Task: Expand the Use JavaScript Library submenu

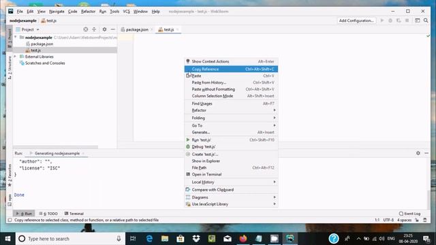Action: [x=231, y=204]
